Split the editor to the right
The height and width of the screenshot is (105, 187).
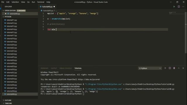[179, 7]
